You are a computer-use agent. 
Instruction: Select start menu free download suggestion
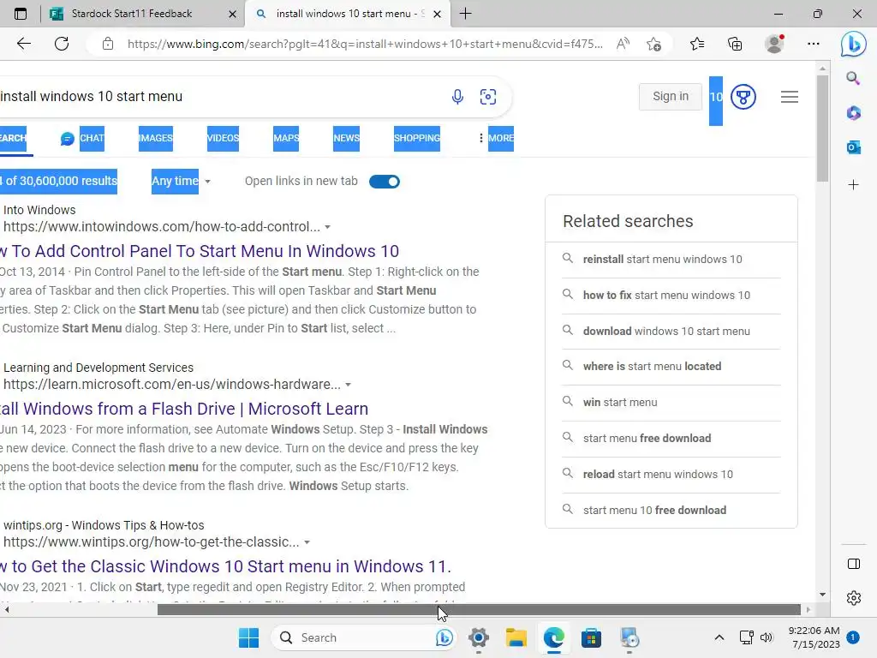647,438
